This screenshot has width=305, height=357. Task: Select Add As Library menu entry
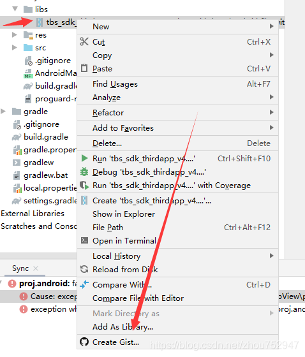(x=177, y=326)
